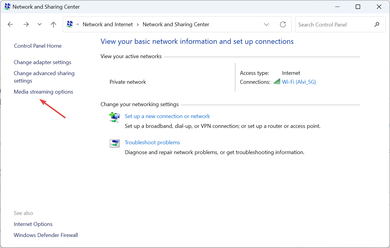The height and width of the screenshot is (248, 390).
Task: Click the search magnifier icon
Action: pyautogui.click(x=377, y=24)
